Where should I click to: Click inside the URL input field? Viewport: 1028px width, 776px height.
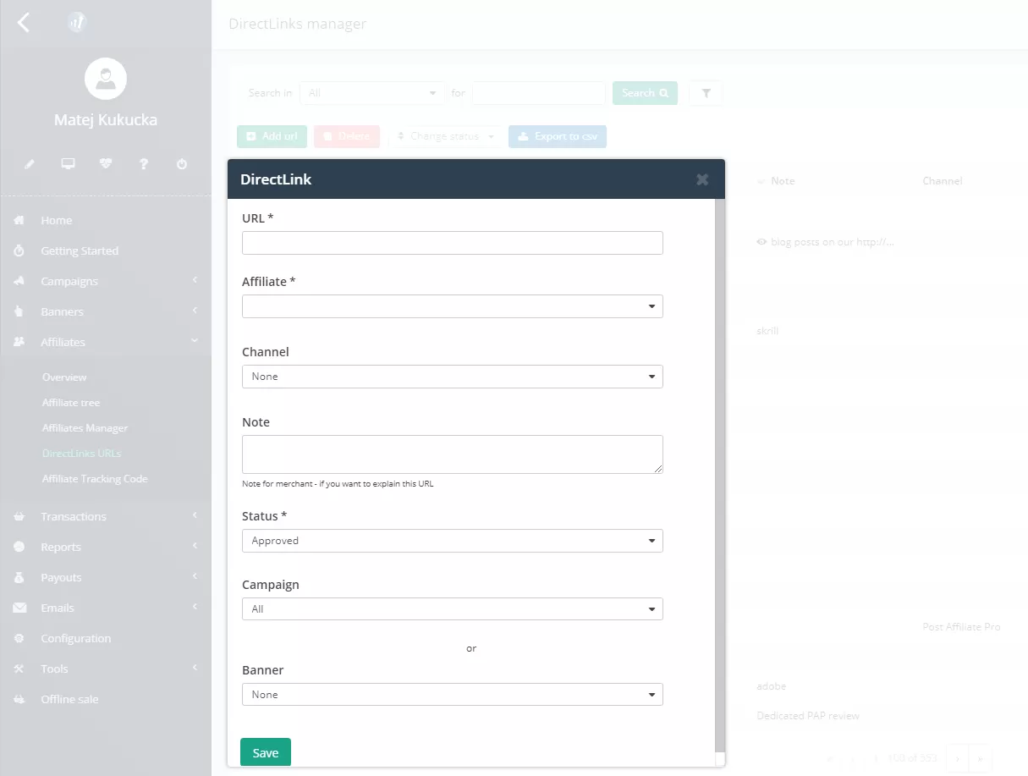pos(452,242)
